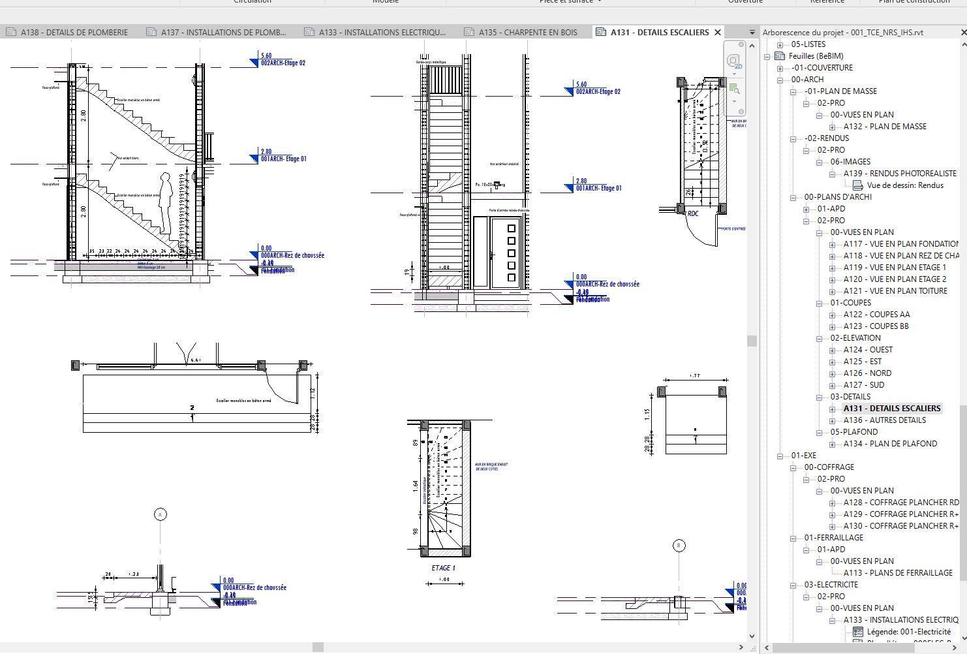This screenshot has width=967, height=654.
Task: Select the A131 - DETAILS ESCALIERS tab
Action: 660,32
